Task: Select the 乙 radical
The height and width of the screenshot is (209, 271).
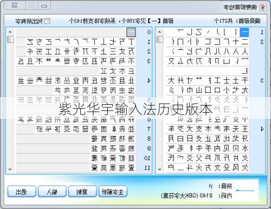Action: click(x=199, y=33)
